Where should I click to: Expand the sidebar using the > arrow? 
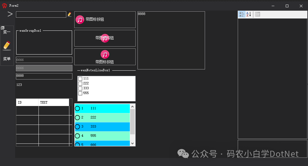pos(10,14)
